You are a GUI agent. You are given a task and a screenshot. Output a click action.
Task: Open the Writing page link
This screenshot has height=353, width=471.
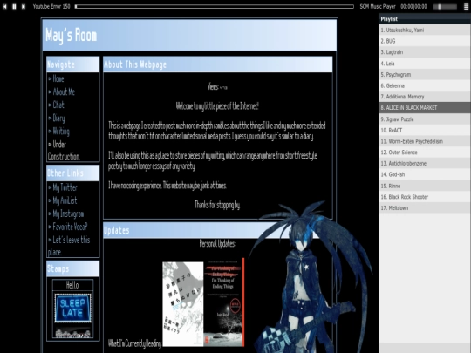(61, 132)
